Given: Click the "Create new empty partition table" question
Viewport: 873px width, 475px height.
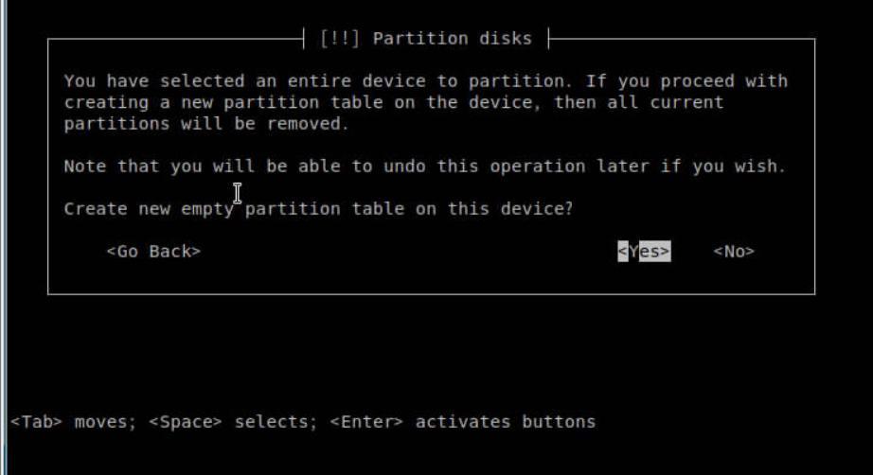Looking at the screenshot, I should (x=318, y=209).
